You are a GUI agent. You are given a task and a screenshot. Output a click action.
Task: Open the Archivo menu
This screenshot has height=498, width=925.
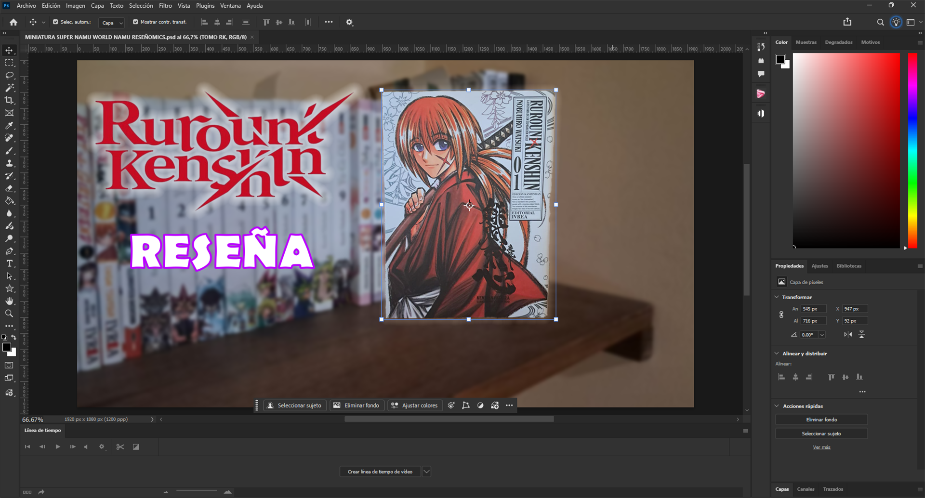click(x=26, y=6)
